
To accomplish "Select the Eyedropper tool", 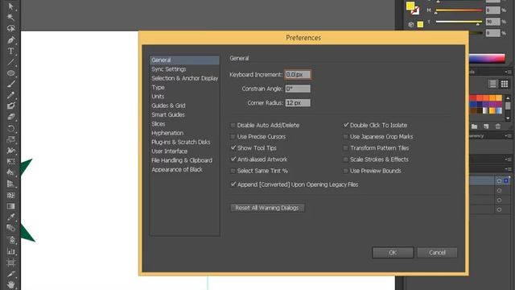I will click(x=10, y=217).
